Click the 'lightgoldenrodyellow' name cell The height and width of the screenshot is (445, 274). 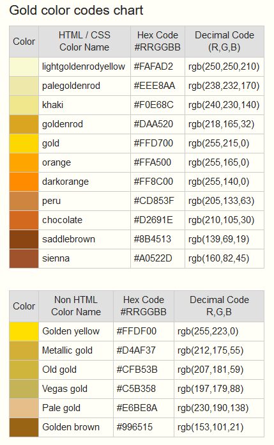84,67
